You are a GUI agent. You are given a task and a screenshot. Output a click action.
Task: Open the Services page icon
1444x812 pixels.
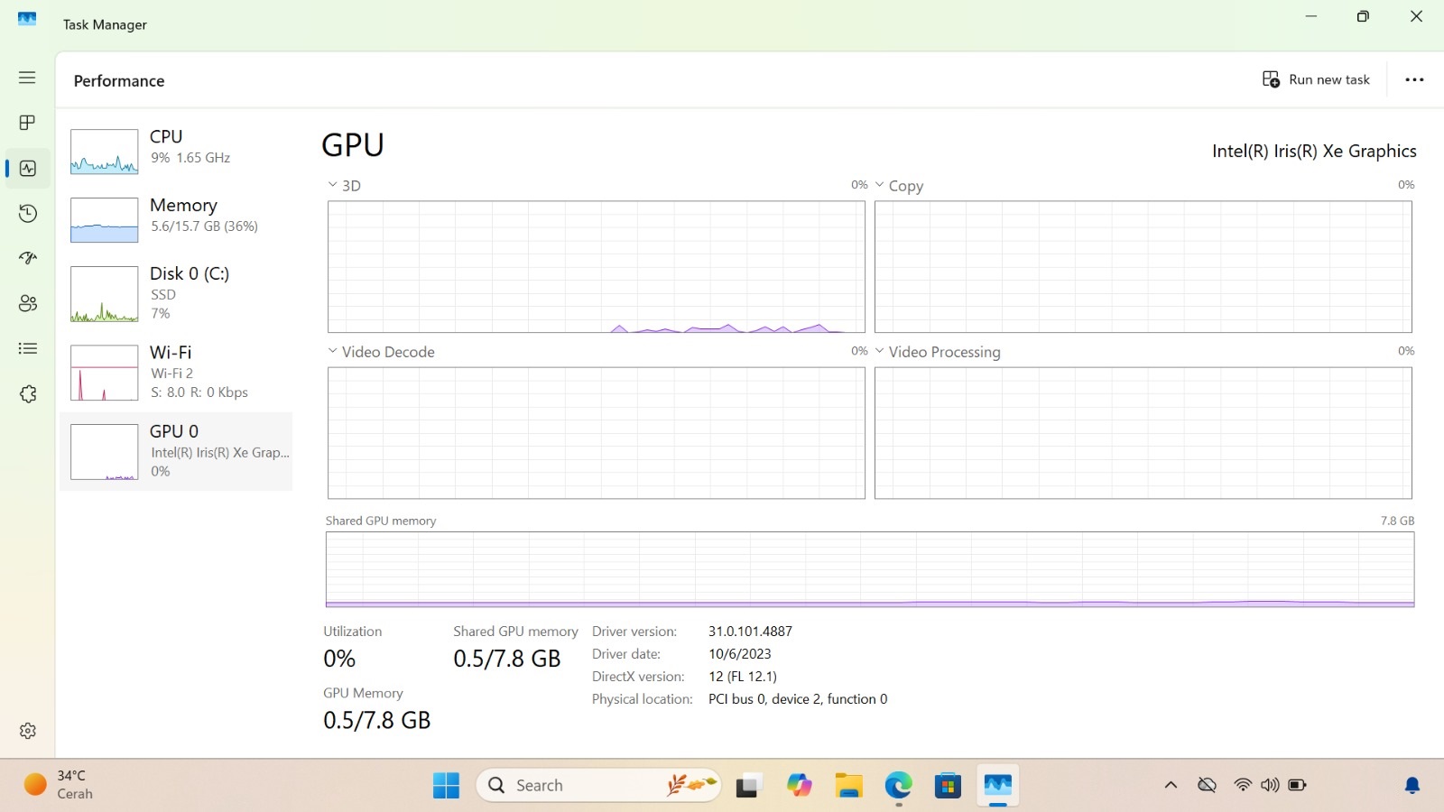coord(27,394)
